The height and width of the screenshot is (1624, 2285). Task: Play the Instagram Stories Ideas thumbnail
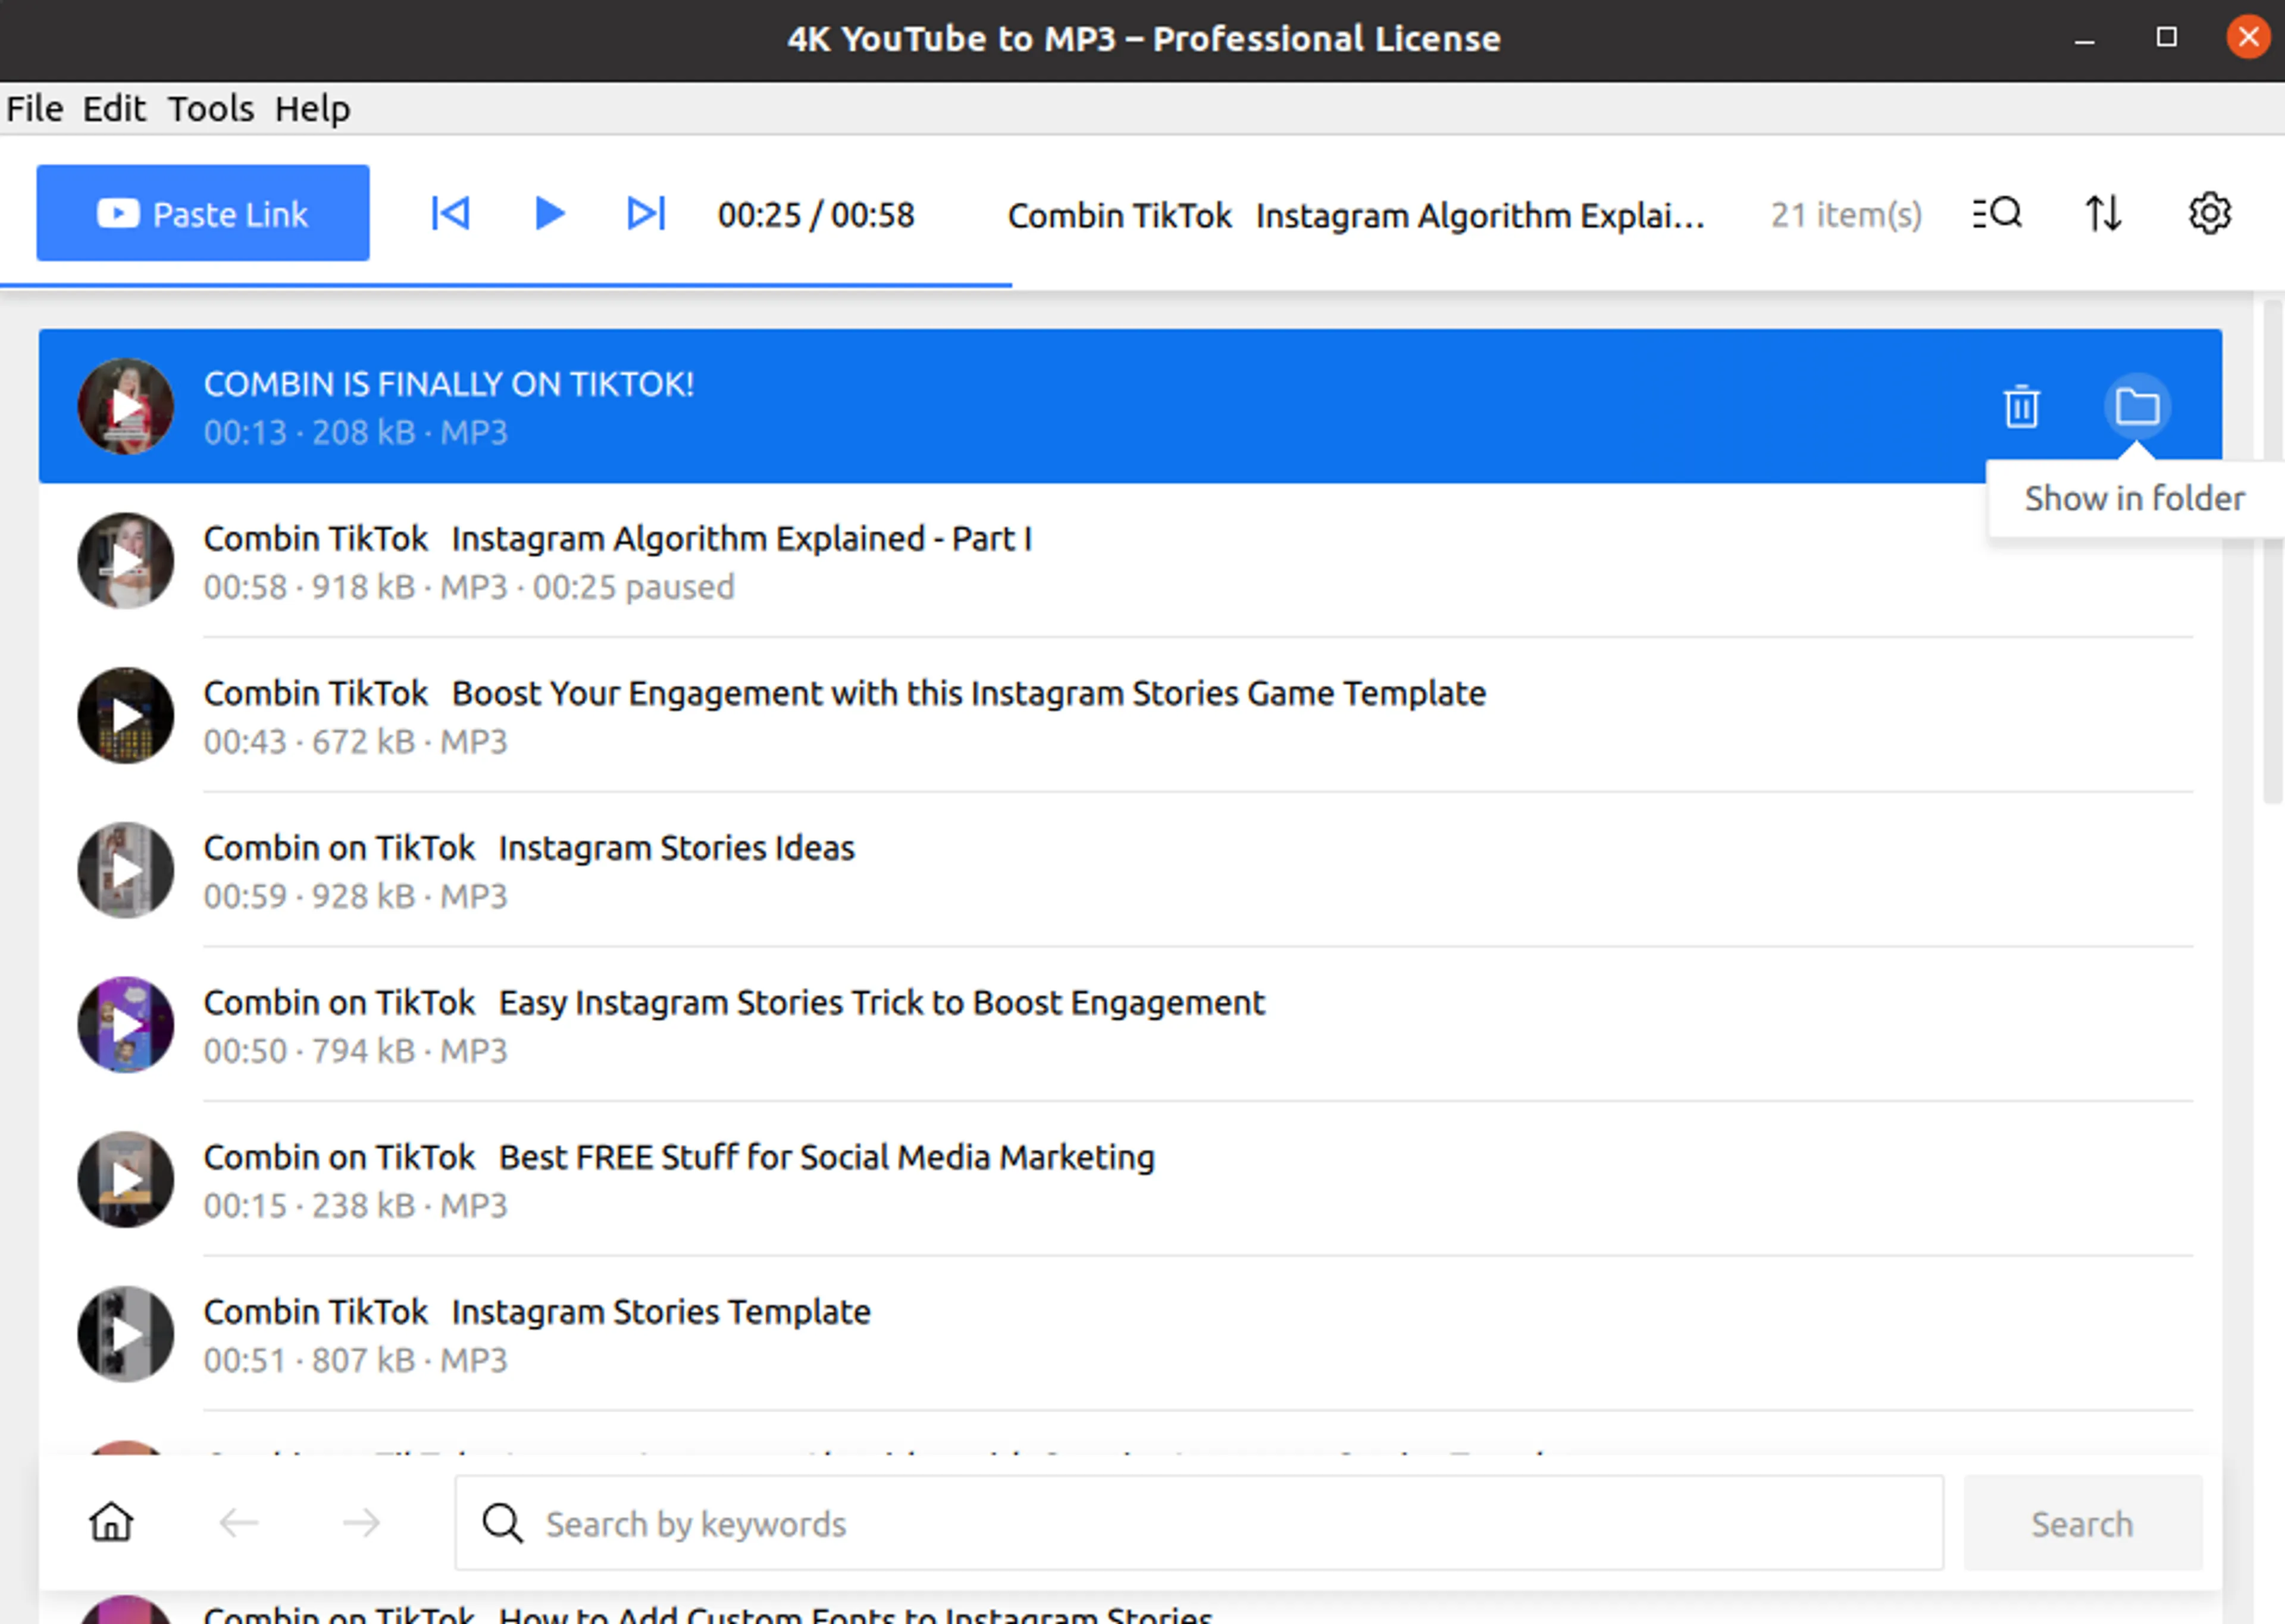(126, 870)
